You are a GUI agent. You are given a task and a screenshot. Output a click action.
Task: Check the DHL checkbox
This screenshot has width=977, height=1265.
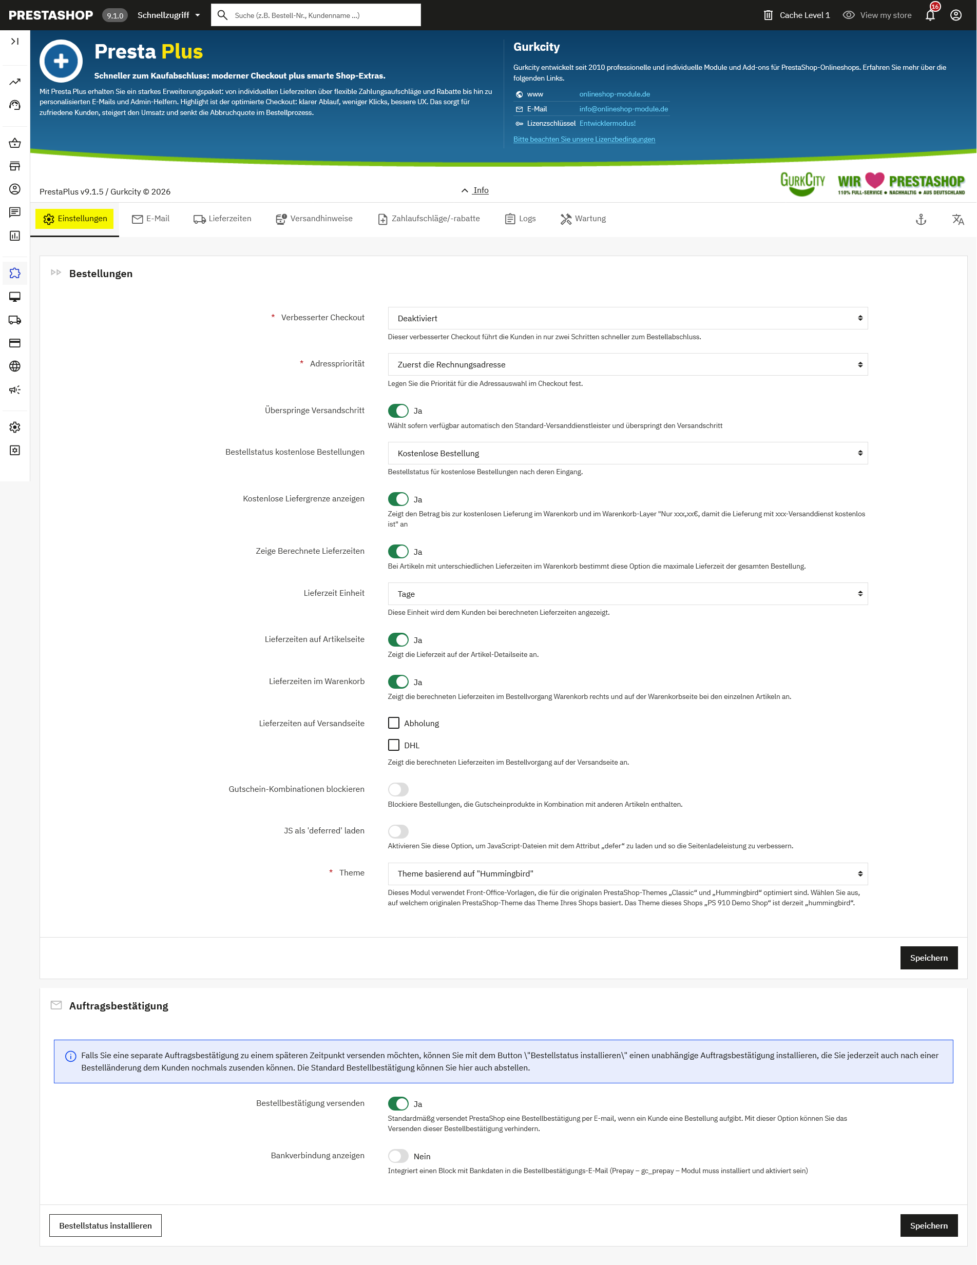[x=394, y=746]
